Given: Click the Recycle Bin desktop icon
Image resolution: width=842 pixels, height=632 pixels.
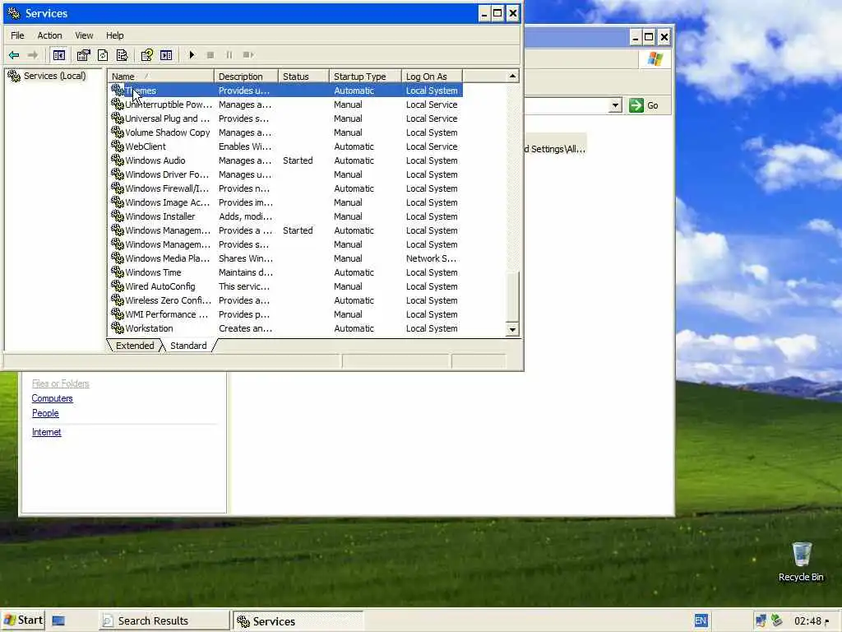Looking at the screenshot, I should [801, 562].
